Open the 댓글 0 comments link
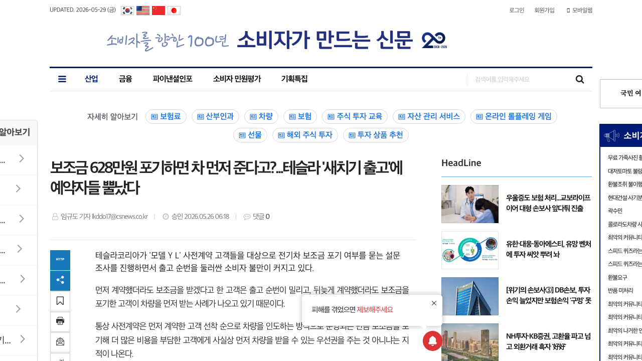 point(261,217)
